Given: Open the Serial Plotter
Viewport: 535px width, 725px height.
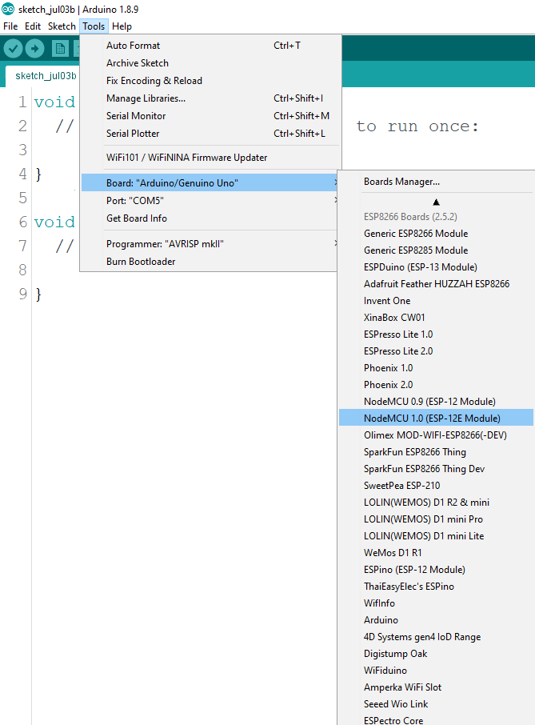Looking at the screenshot, I should pos(210,133).
